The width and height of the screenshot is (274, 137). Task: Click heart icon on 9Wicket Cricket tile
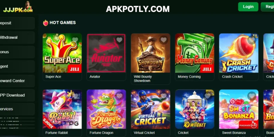point(208,96)
